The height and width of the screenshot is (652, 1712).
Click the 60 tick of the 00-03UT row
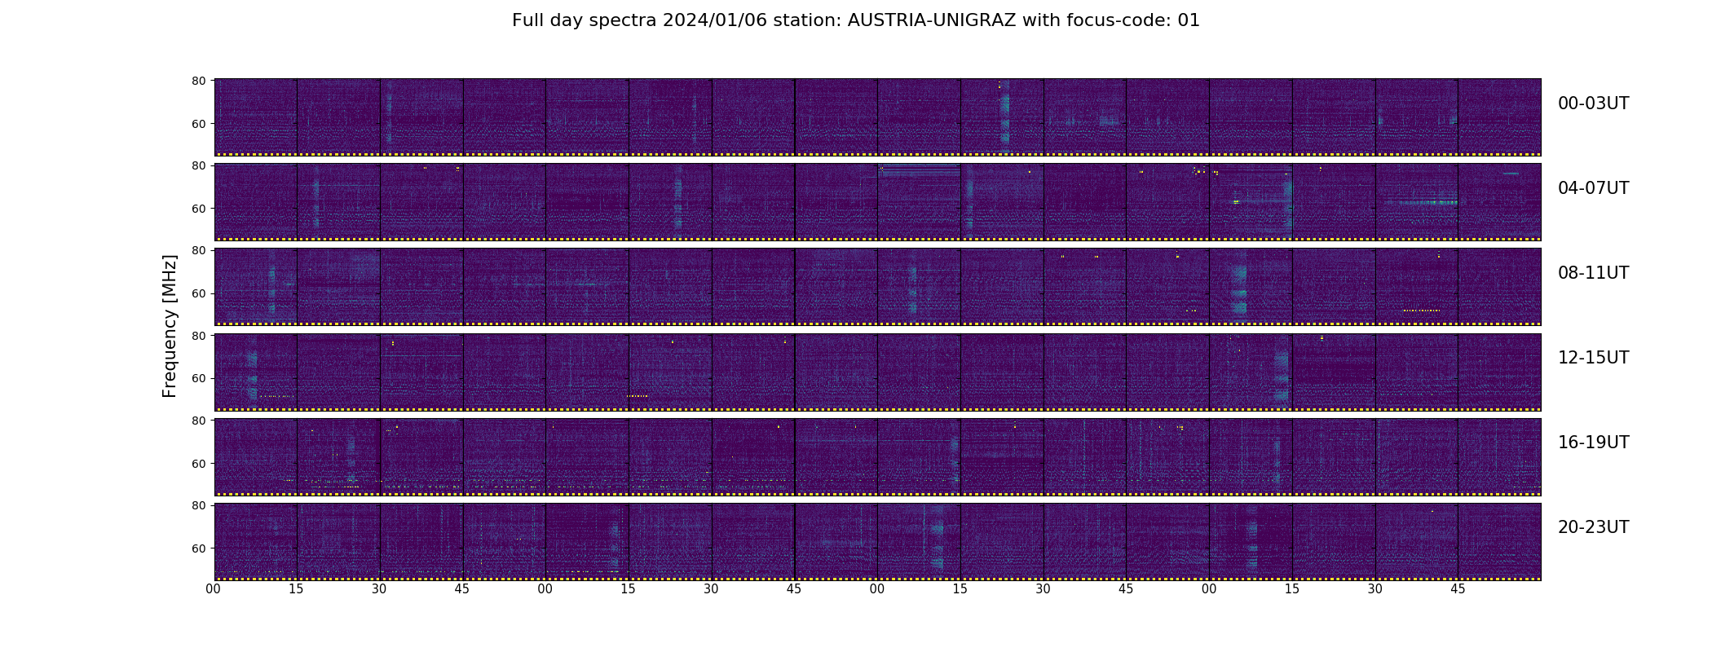[198, 124]
